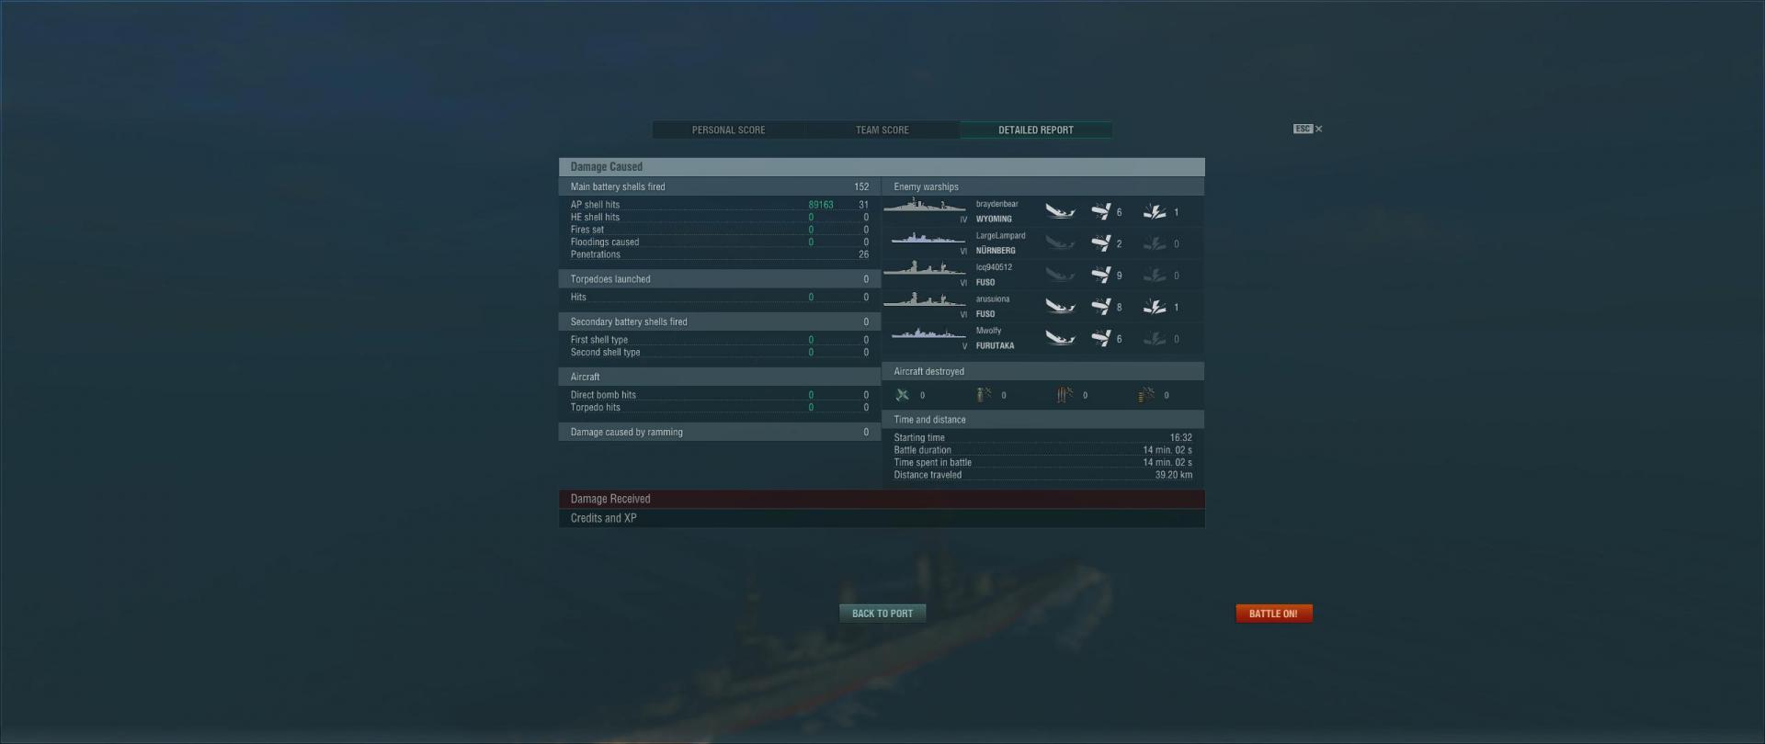1765x744 pixels.
Task: Expand the Damage Received section
Action: click(x=882, y=499)
